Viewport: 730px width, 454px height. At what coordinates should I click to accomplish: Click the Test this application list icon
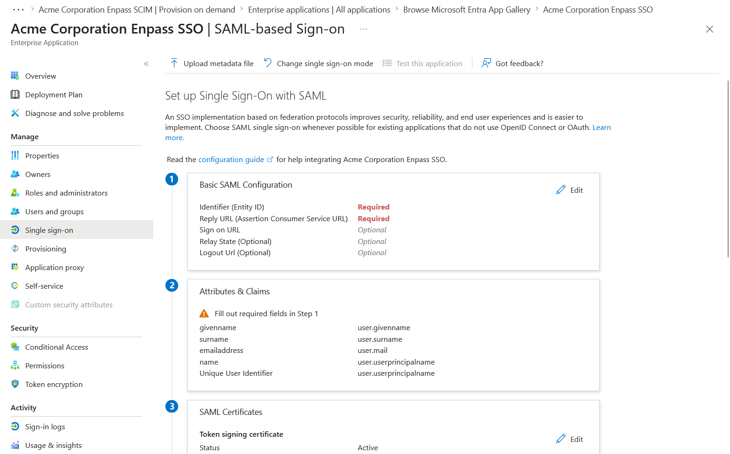(387, 63)
